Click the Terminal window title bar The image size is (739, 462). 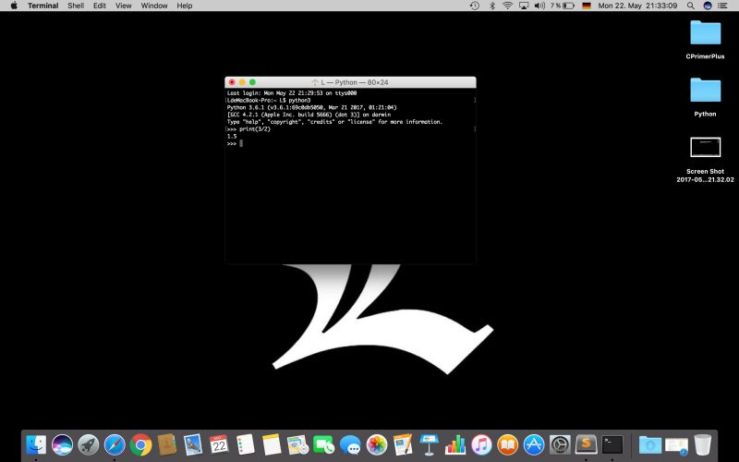(350, 82)
